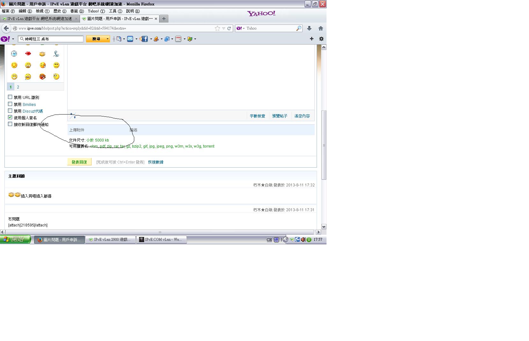
Task: Click the horizontal scrollbar thumb
Action: [160, 232]
